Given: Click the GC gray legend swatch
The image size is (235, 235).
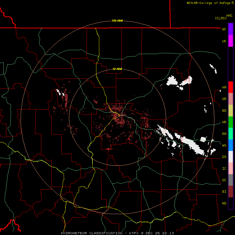Looking at the screenshot, I should point(231,180).
